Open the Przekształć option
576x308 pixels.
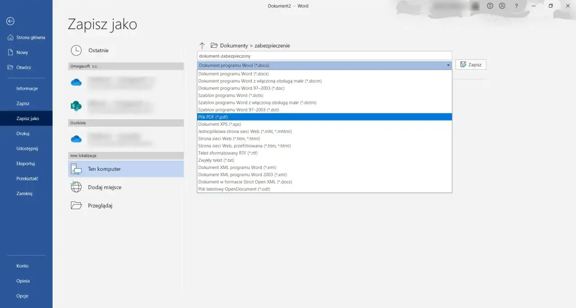coord(26,179)
